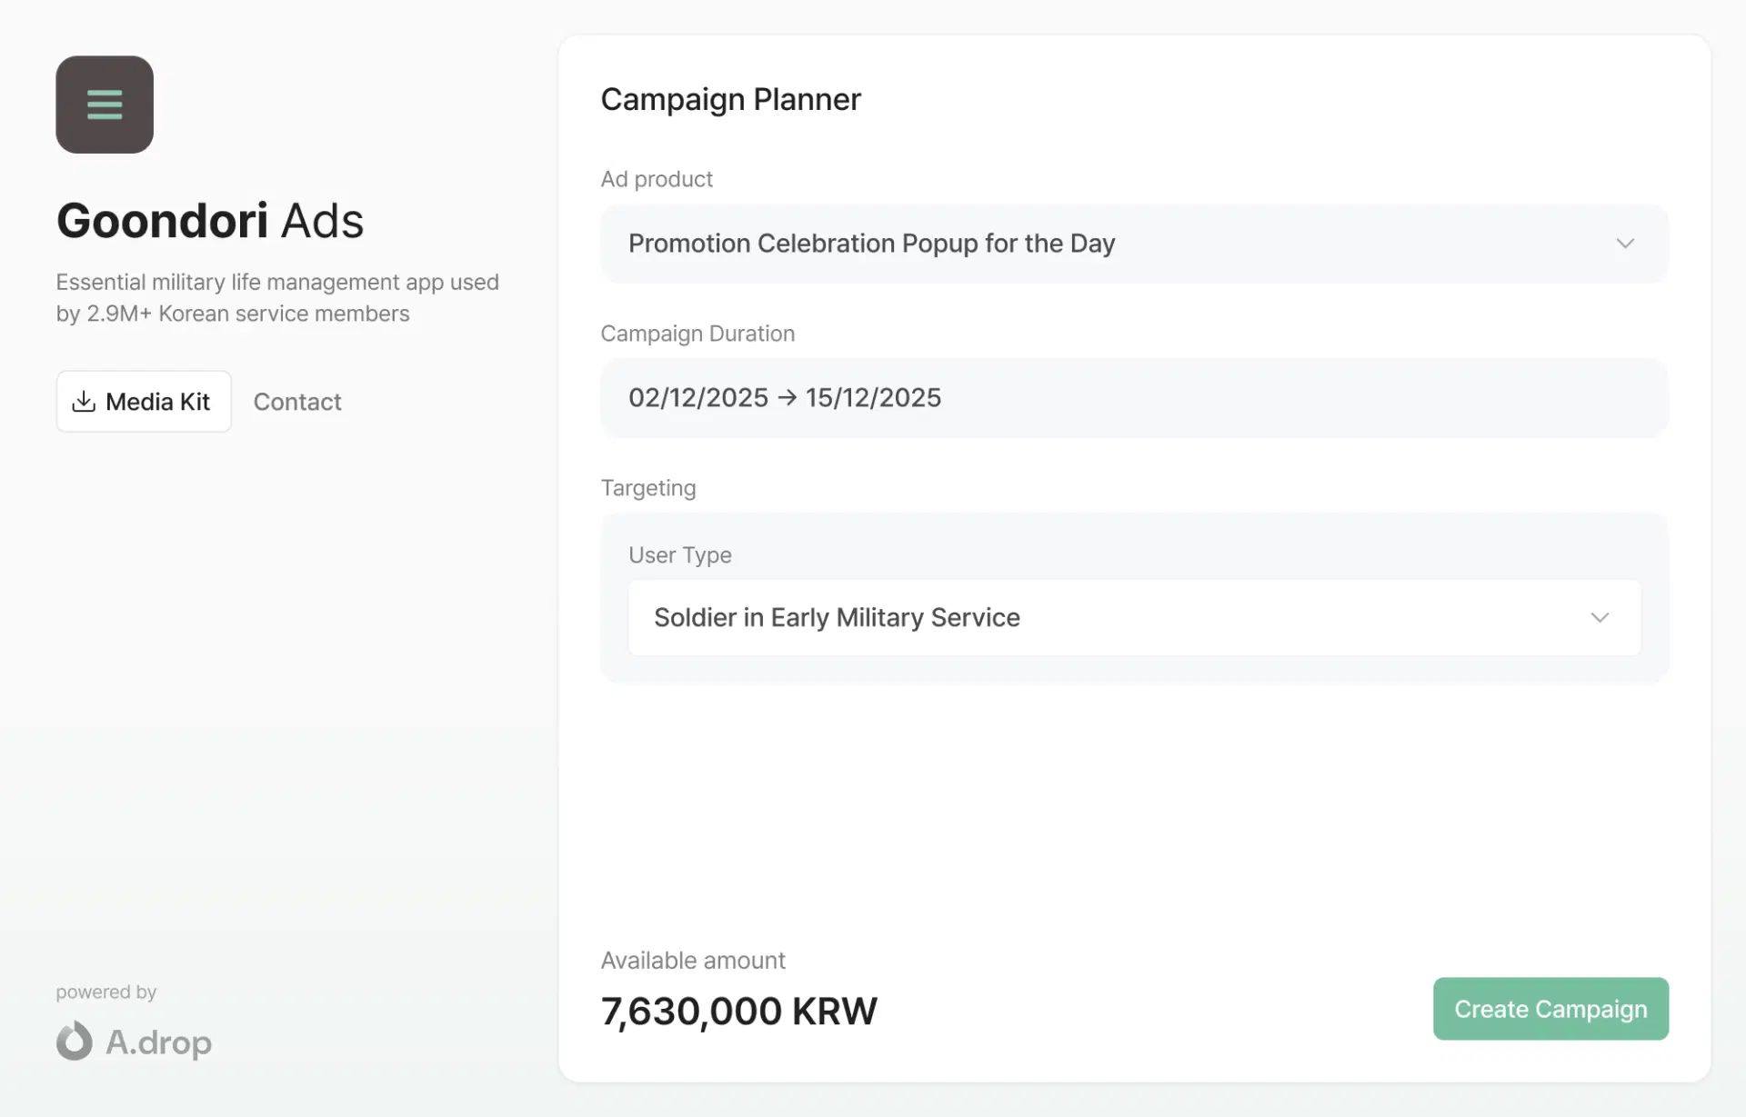
Task: Open the User Type dropdown
Action: tap(1134, 618)
